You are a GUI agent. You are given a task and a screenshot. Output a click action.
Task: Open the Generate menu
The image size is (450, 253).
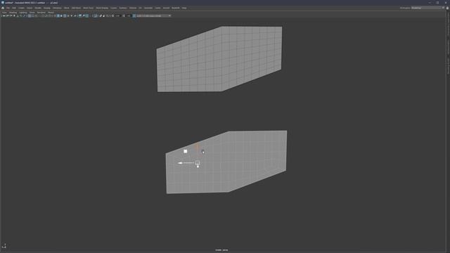148,8
